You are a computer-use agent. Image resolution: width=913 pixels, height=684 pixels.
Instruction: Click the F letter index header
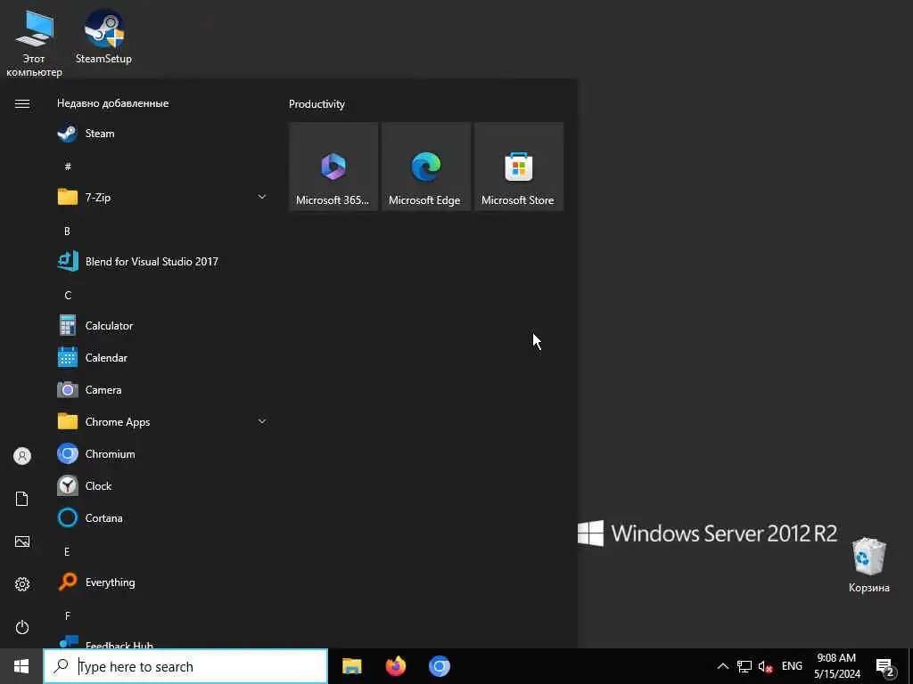68,615
